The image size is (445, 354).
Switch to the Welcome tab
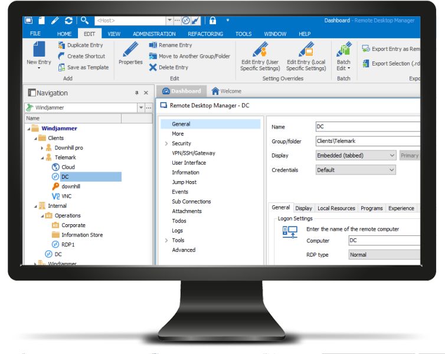[227, 91]
